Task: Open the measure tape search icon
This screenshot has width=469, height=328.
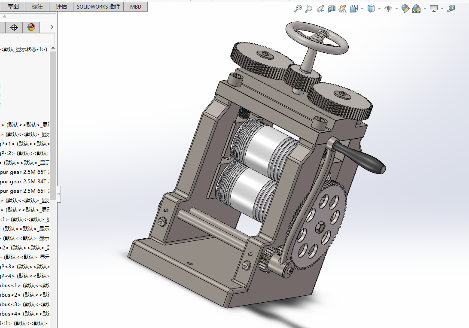Action: [451, 9]
